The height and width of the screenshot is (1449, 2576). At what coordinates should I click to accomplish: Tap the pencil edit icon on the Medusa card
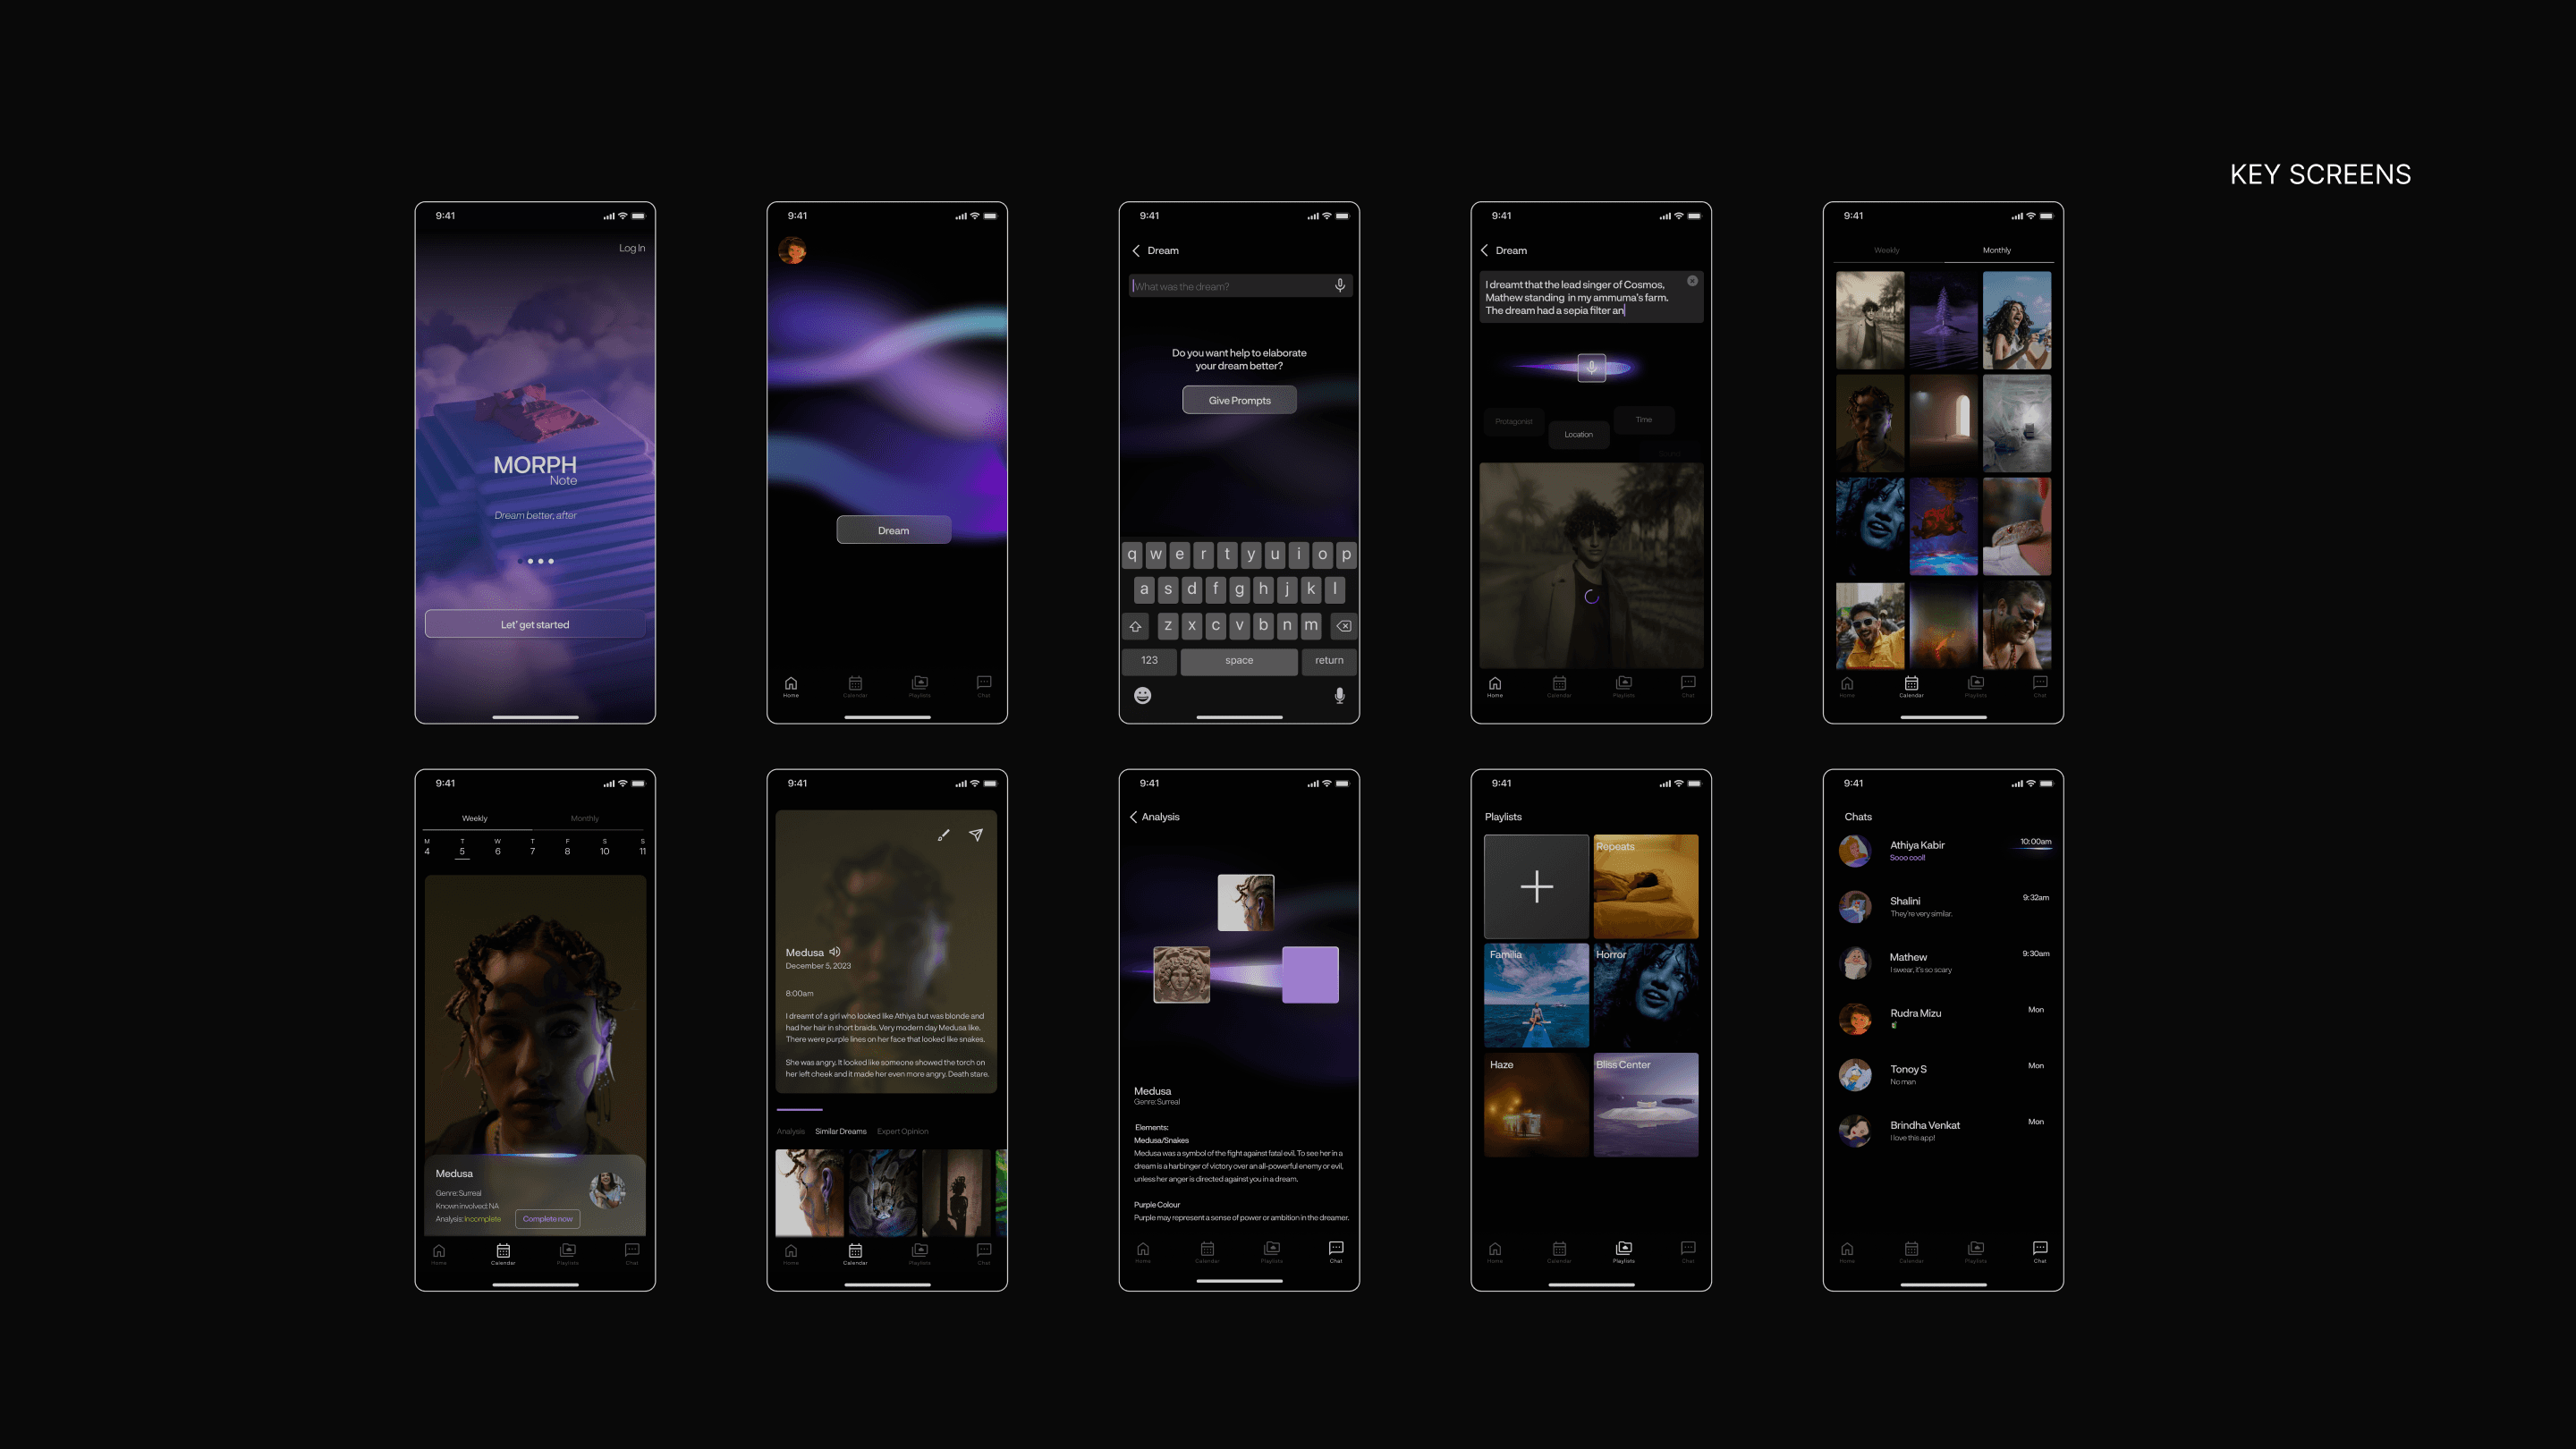pyautogui.click(x=943, y=835)
